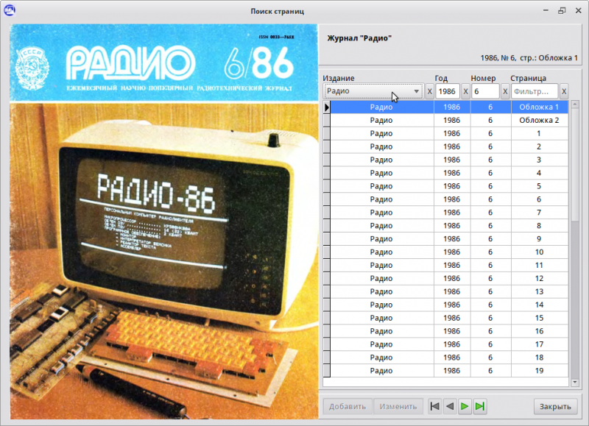Click the Изменить button
589x426 pixels.
click(x=398, y=406)
